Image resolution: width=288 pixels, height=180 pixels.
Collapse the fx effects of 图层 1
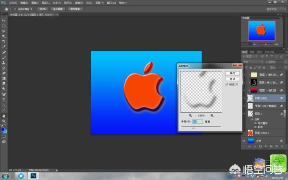[285, 114]
